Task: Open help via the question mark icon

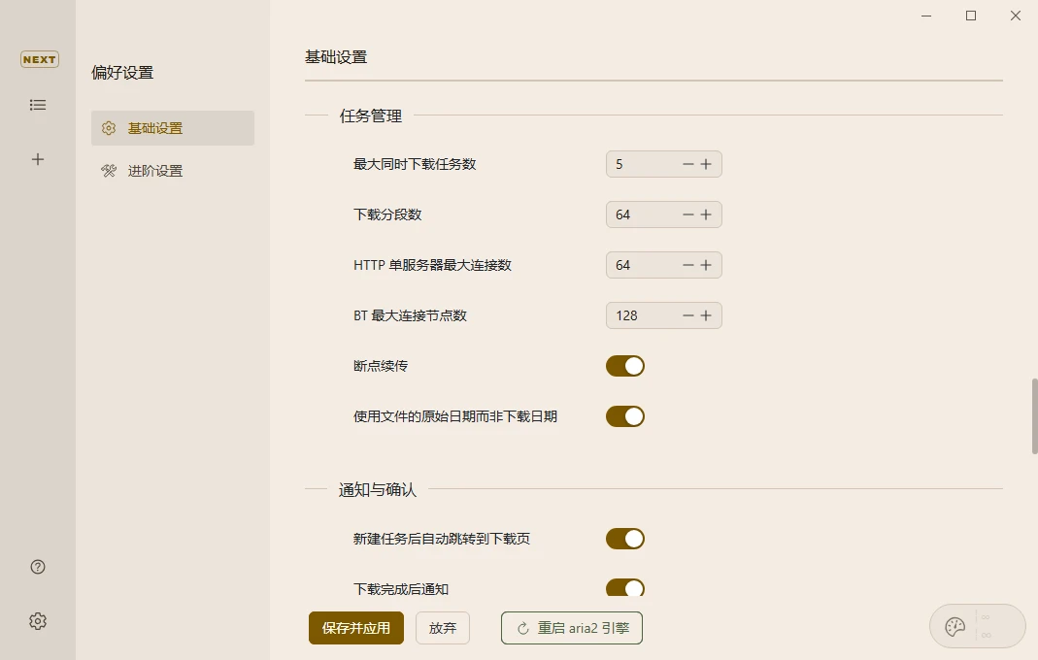Action: (x=37, y=566)
